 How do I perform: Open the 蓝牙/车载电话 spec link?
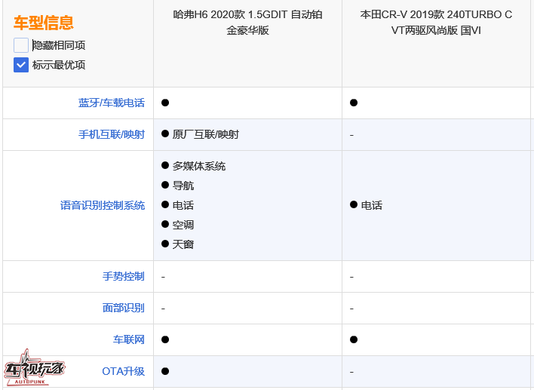tap(112, 103)
